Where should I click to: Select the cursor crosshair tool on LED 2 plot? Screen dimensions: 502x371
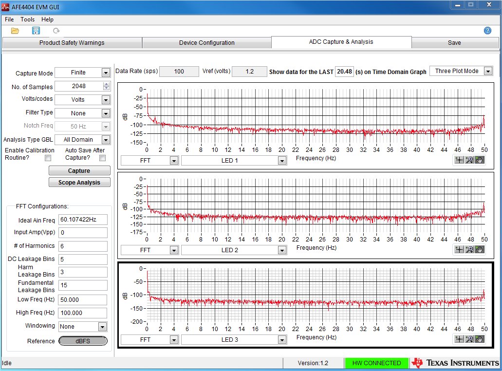[459, 249]
